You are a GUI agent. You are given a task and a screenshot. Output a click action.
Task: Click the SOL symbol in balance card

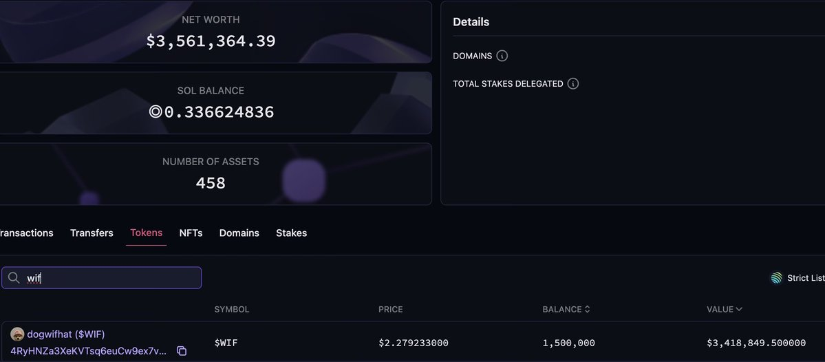[155, 112]
